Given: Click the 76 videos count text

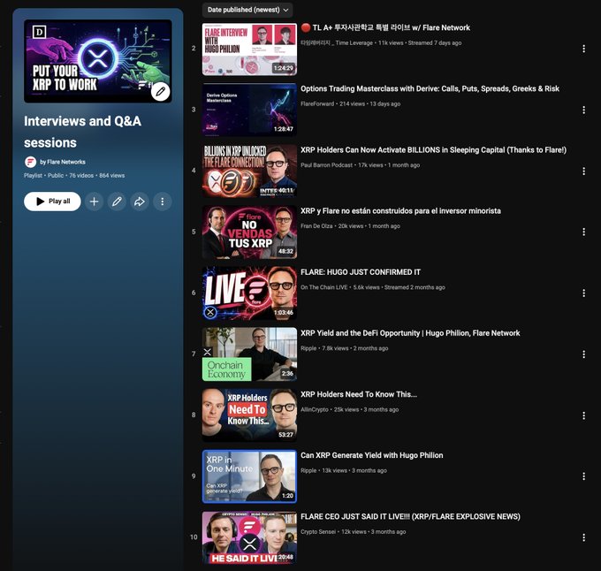Looking at the screenshot, I should 81,176.
